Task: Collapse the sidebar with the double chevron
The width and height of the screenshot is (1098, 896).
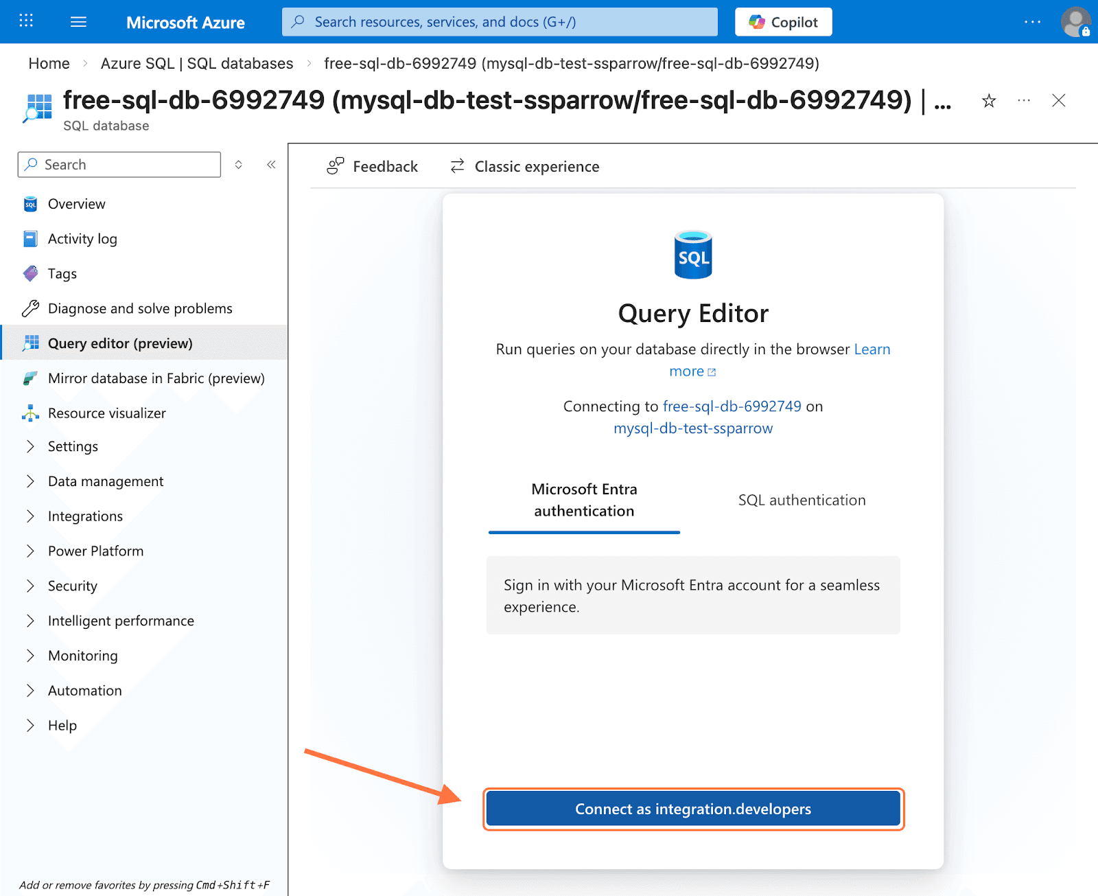Action: point(271,165)
